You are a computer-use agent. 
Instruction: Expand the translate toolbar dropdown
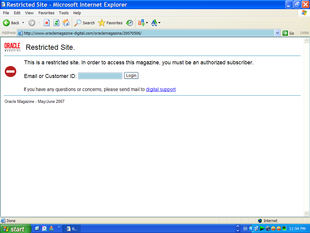(147, 23)
